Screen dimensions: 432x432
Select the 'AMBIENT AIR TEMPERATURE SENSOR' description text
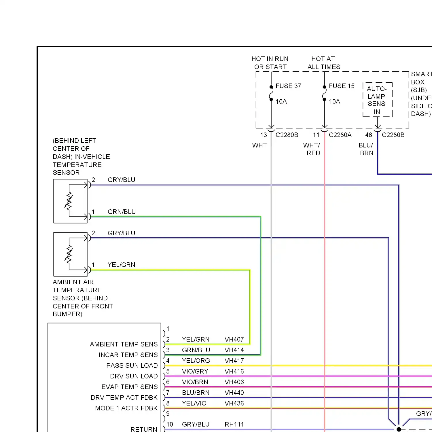click(x=83, y=298)
